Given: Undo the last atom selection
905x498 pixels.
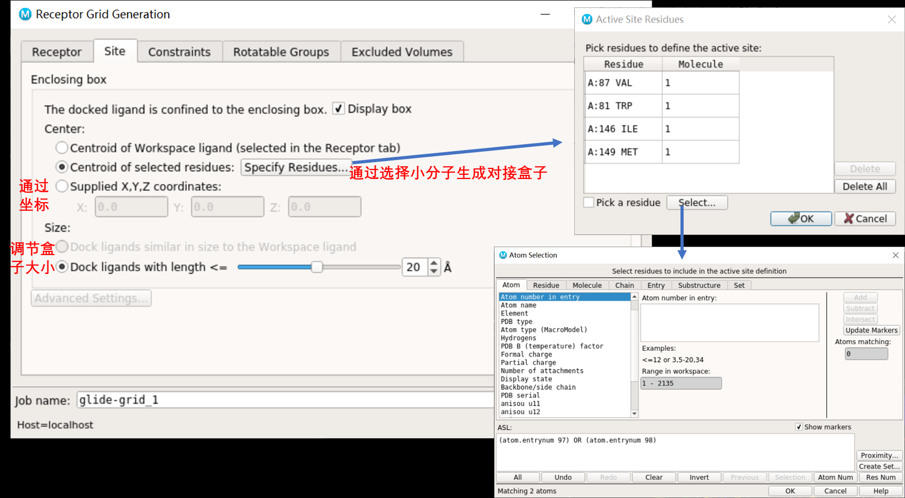Looking at the screenshot, I should click(x=563, y=477).
